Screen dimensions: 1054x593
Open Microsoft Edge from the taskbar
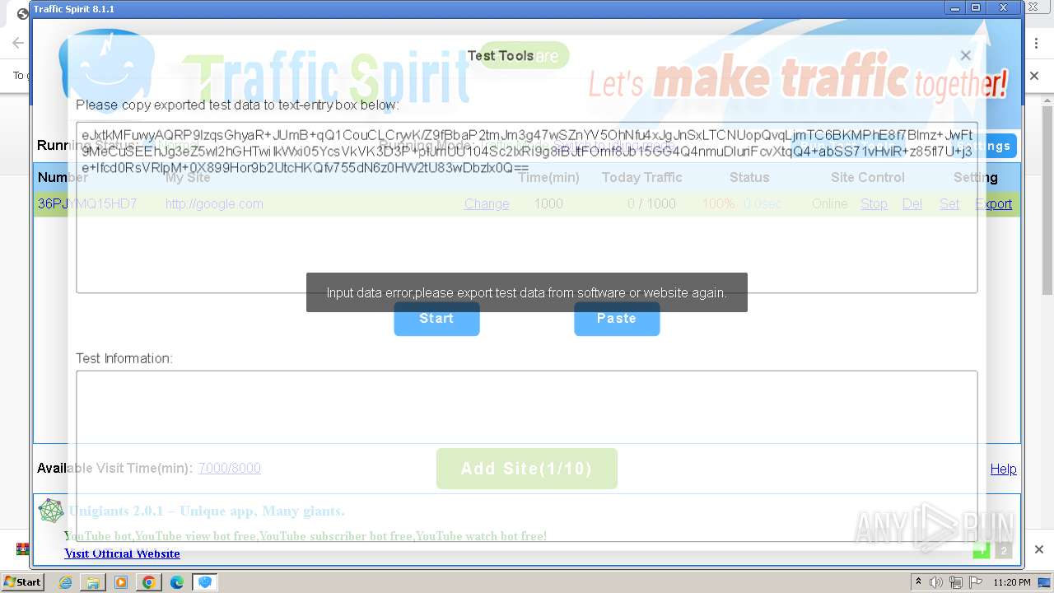[176, 582]
